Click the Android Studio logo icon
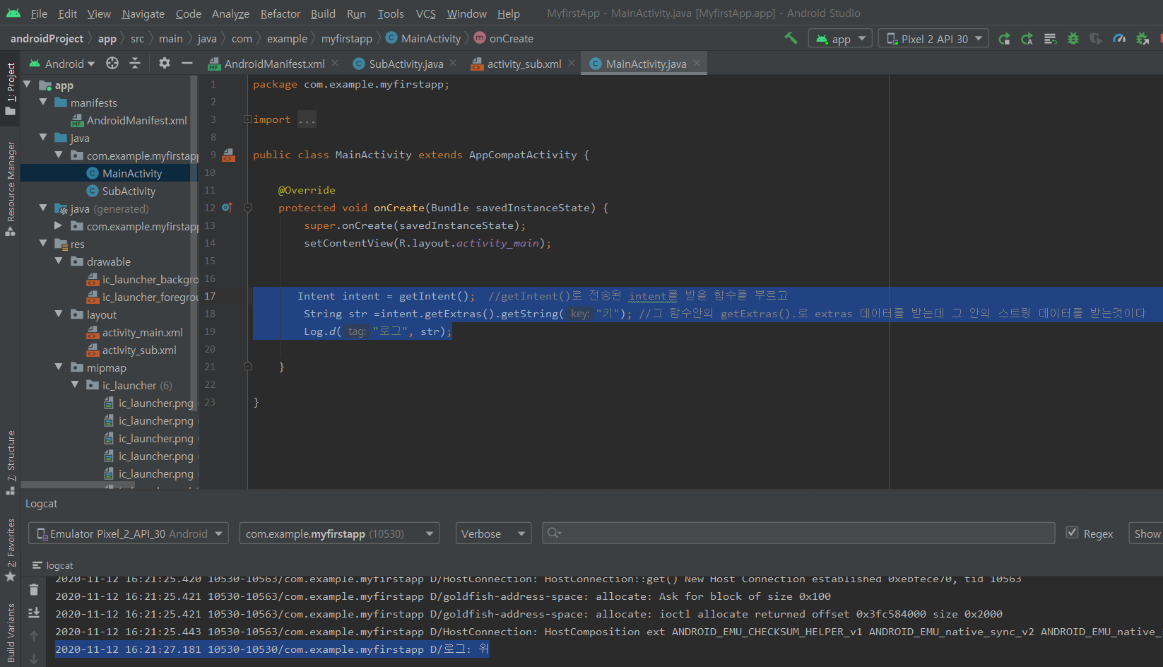1163x667 pixels. (x=13, y=13)
